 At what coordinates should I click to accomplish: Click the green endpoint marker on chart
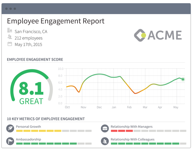(183, 79)
